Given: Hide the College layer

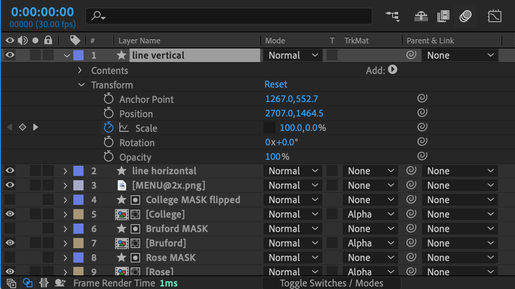Looking at the screenshot, I should (10, 214).
